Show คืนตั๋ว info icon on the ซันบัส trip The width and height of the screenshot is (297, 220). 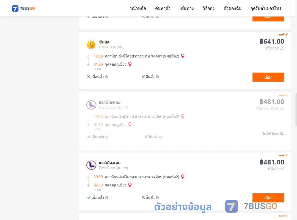(x=157, y=77)
